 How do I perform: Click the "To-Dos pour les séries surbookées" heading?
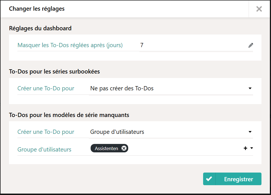pos(54,72)
